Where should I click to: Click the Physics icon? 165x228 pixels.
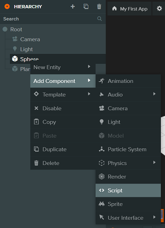[101, 163]
